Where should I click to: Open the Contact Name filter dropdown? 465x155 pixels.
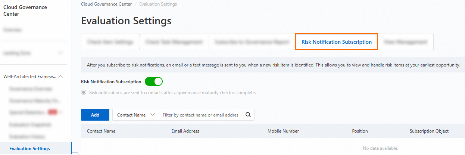[x=135, y=115]
